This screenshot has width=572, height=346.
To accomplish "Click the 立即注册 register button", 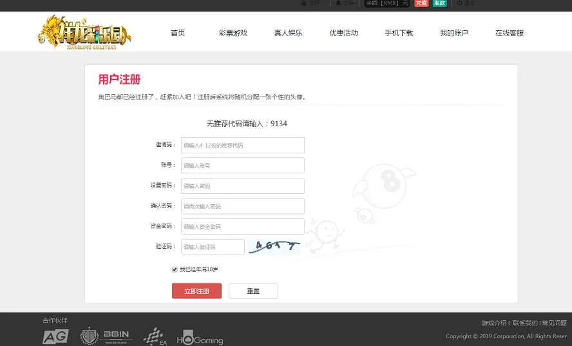I will pos(196,291).
